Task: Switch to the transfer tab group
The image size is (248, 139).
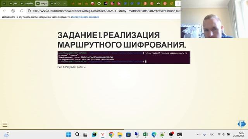Action: [27, 3]
